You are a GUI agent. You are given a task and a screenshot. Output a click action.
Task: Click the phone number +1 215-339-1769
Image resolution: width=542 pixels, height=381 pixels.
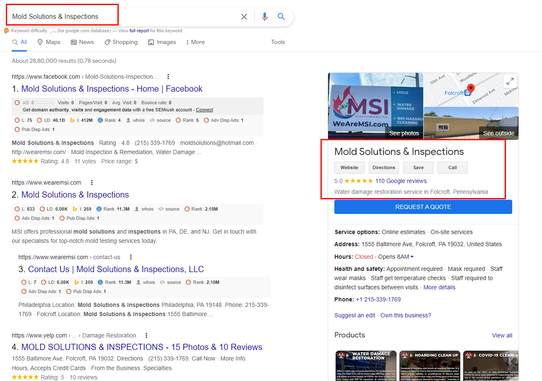tap(378, 299)
